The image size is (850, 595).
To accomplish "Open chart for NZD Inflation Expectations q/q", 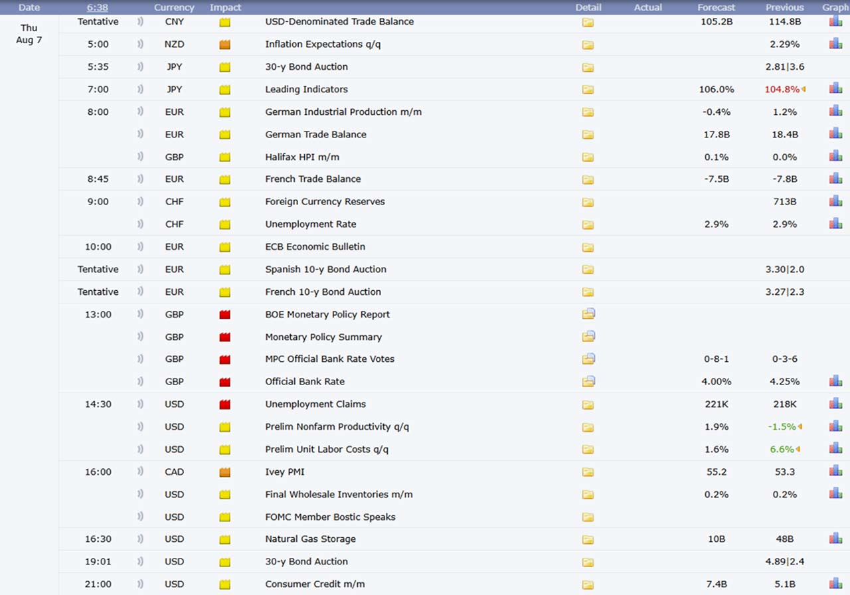I will (x=835, y=43).
